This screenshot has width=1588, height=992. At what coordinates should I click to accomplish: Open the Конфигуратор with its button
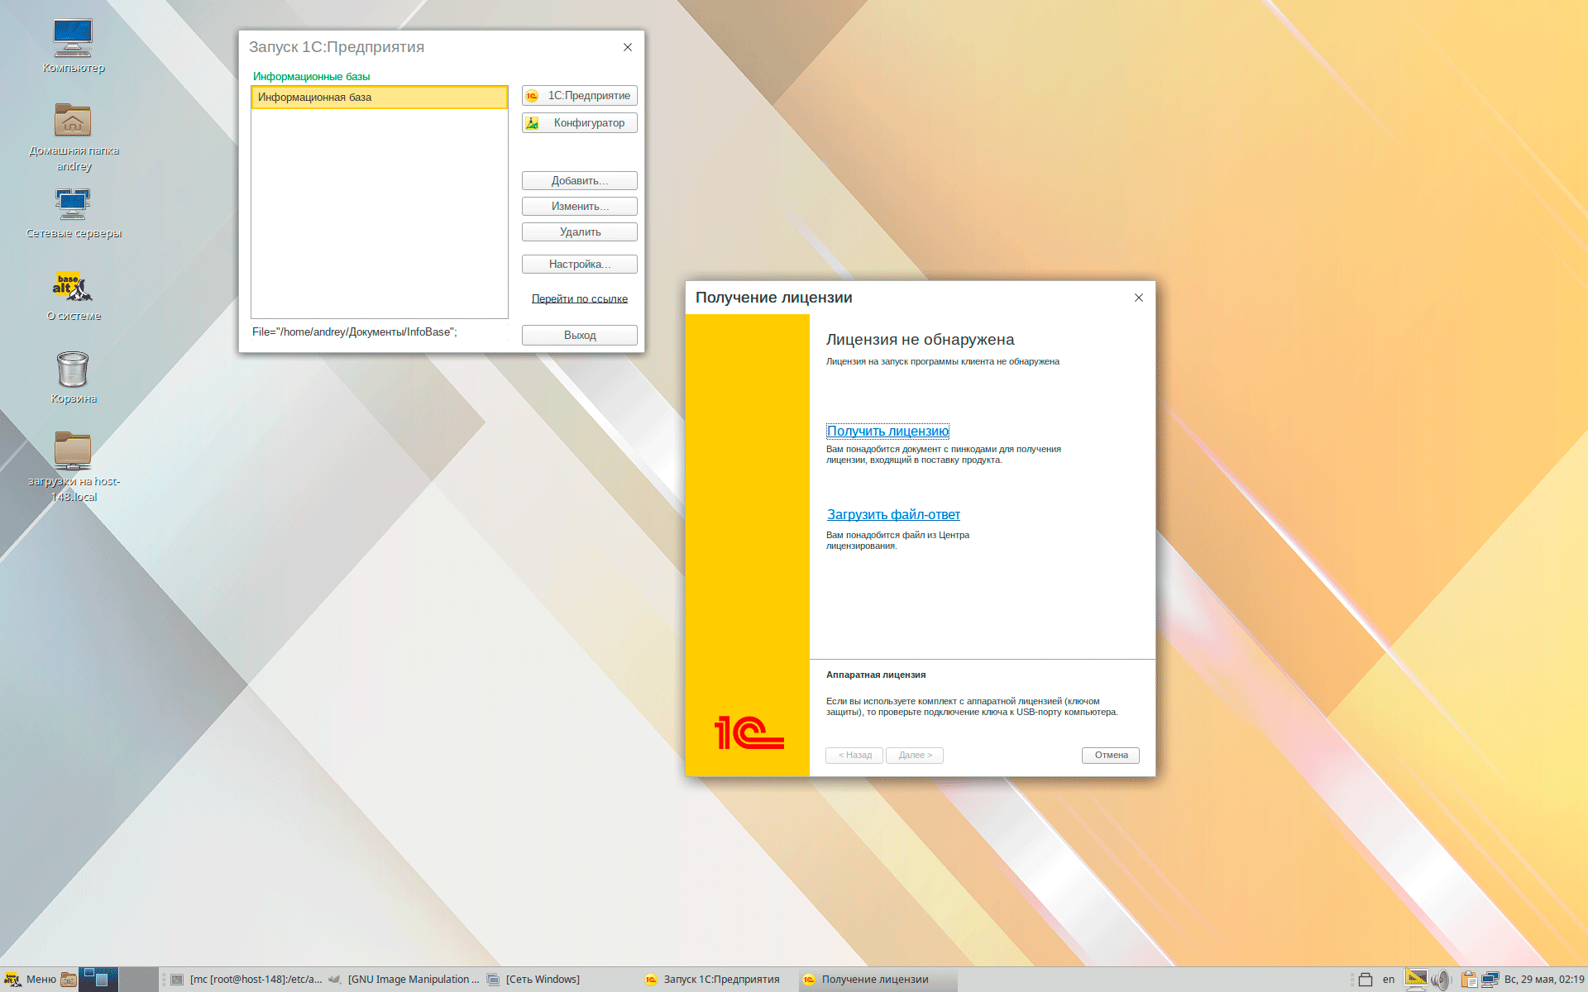click(579, 123)
